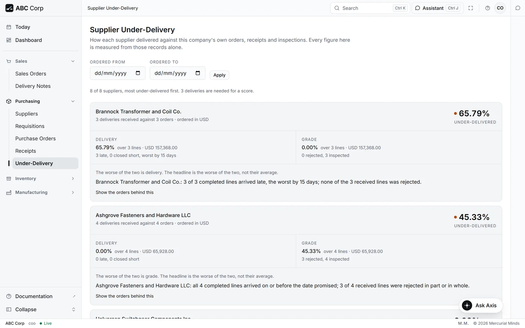
Task: Click the ABC Corp logo icon
Action: click(9, 8)
